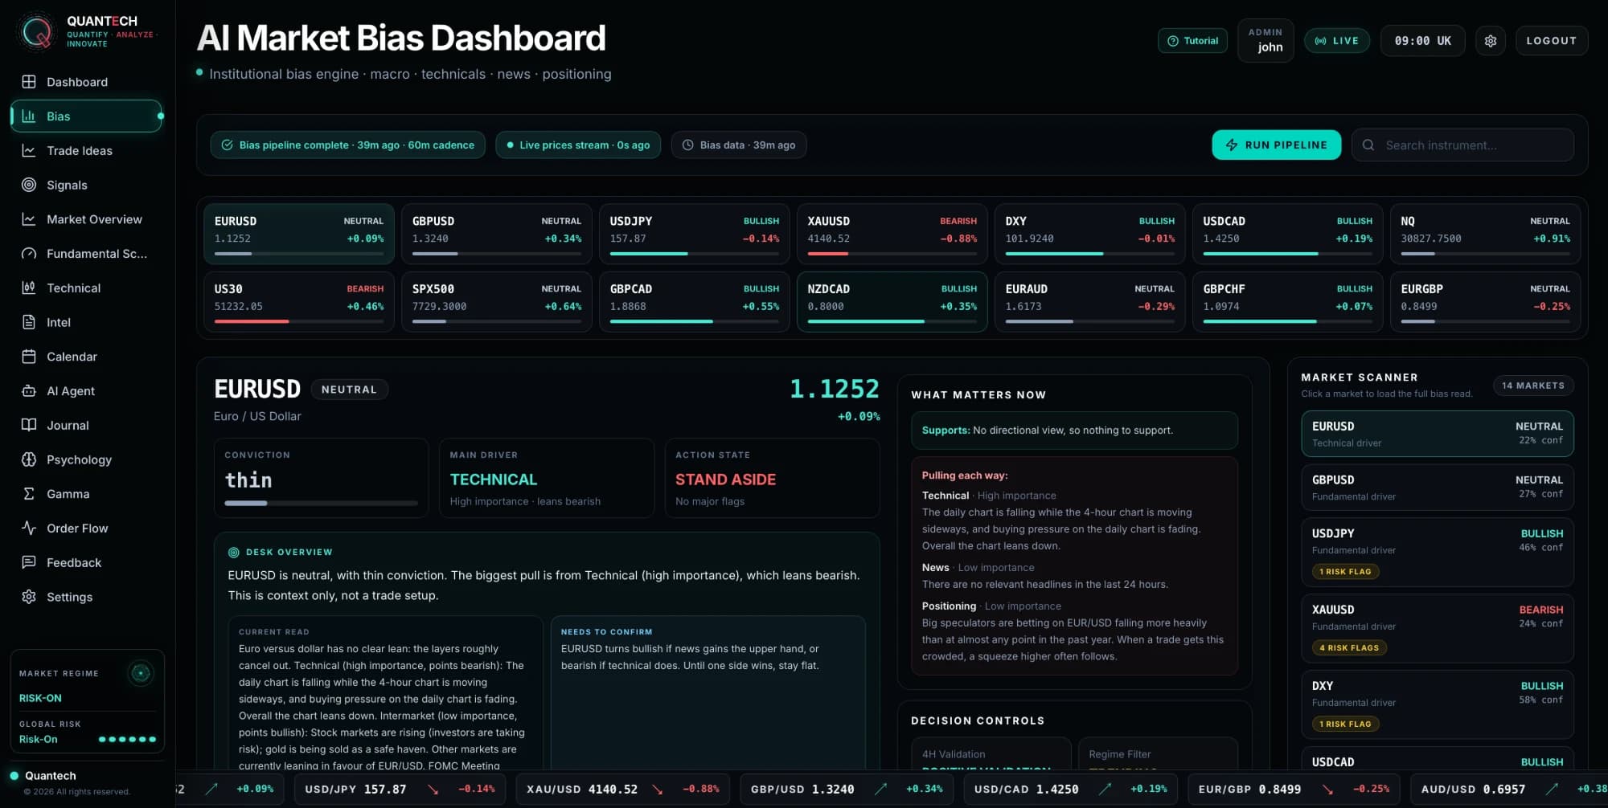1608x808 pixels.
Task: Go to Order Flow menu item
Action: 86,528
